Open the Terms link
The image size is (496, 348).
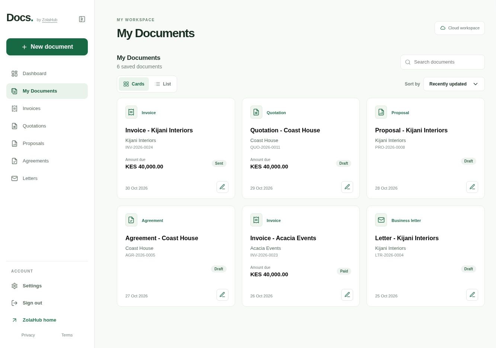pyautogui.click(x=67, y=335)
